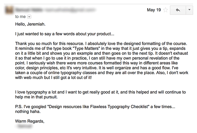
Task: Expand the details arrow next to "to me"
Action: (x=29, y=16)
